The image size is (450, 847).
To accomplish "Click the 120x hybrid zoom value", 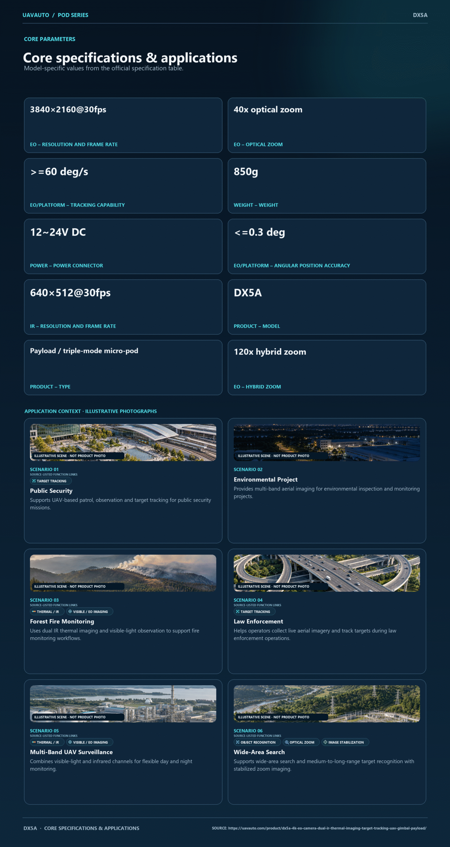I will pos(270,352).
